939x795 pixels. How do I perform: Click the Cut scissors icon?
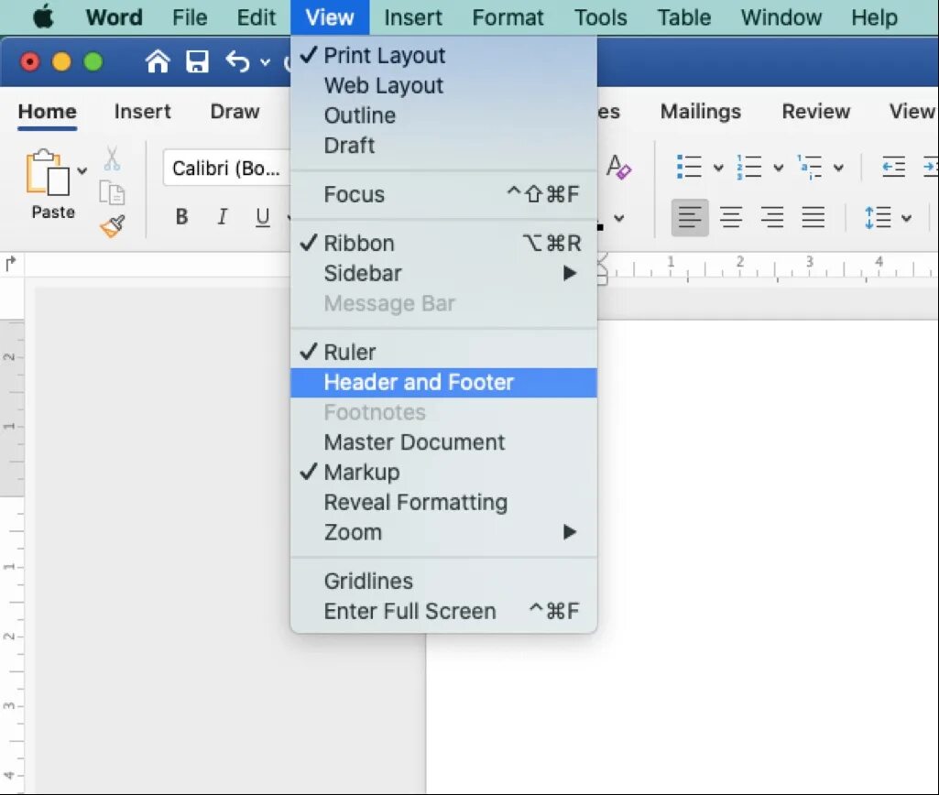(112, 158)
